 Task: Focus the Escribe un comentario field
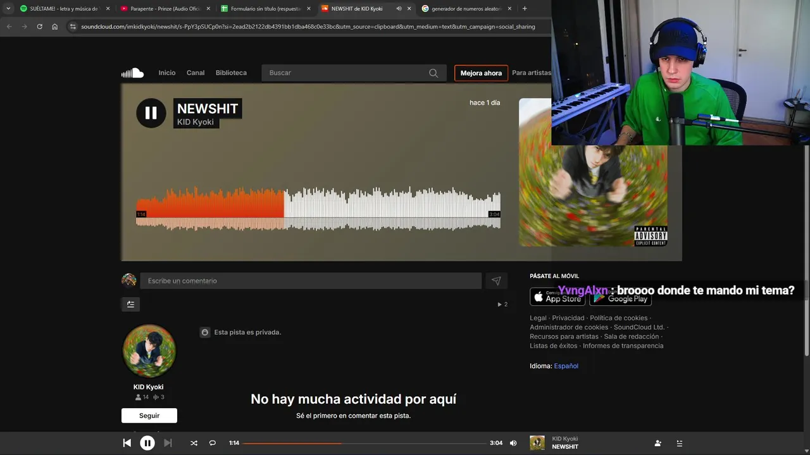pos(311,281)
